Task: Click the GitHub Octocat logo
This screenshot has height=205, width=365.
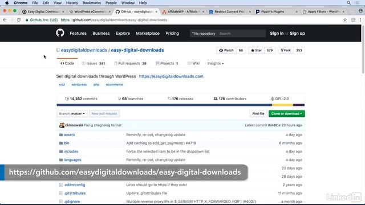Action: point(60,33)
